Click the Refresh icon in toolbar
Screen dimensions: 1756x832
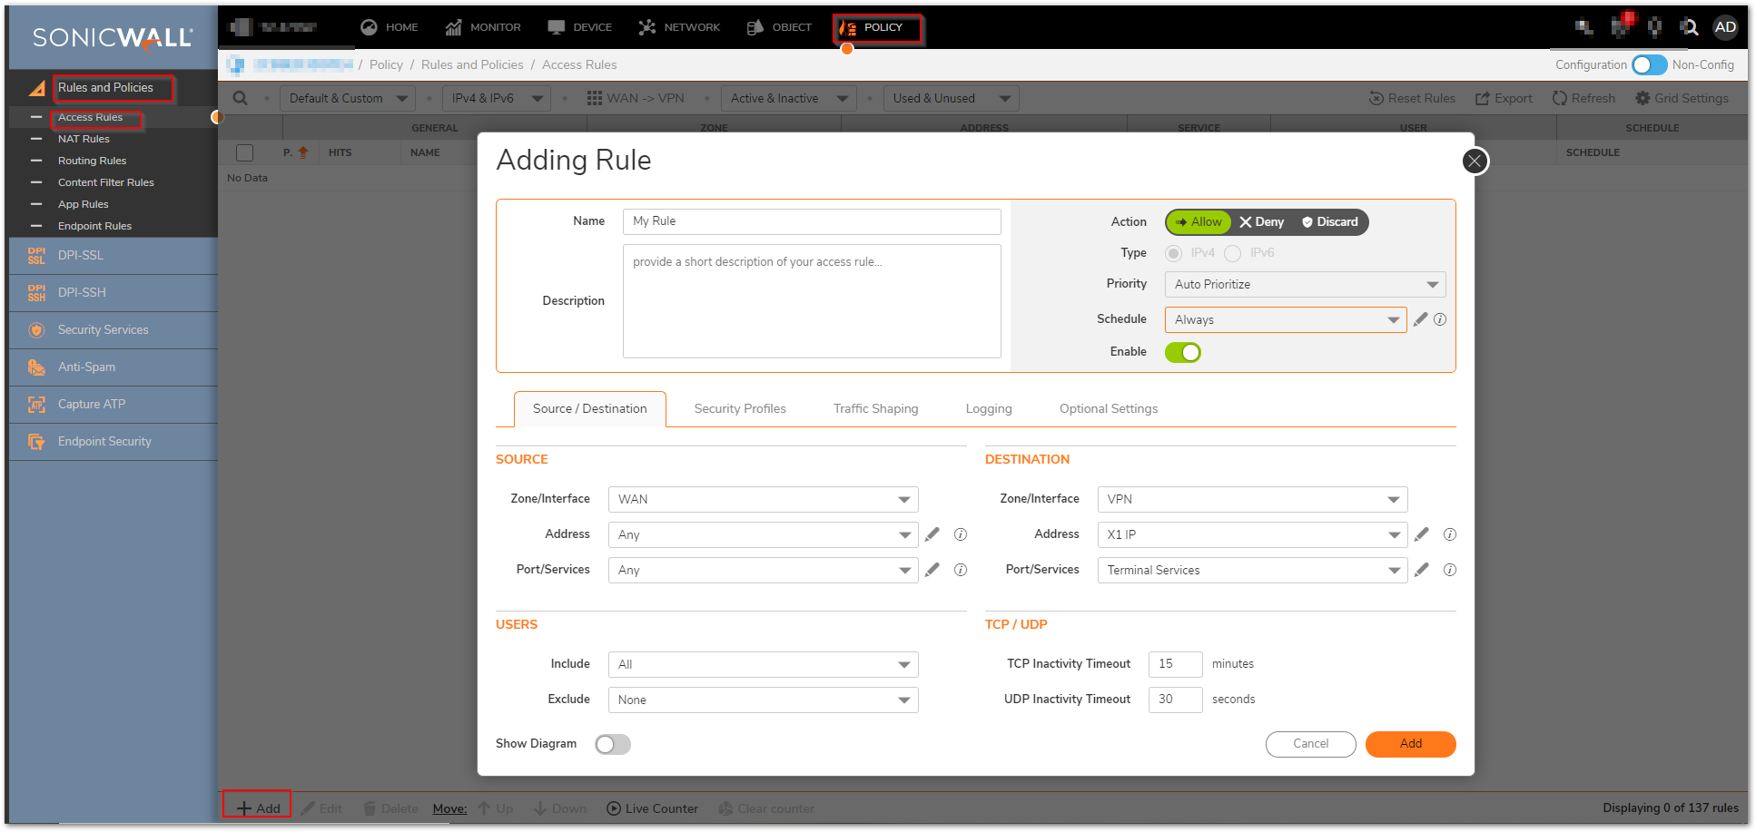(x=1559, y=98)
